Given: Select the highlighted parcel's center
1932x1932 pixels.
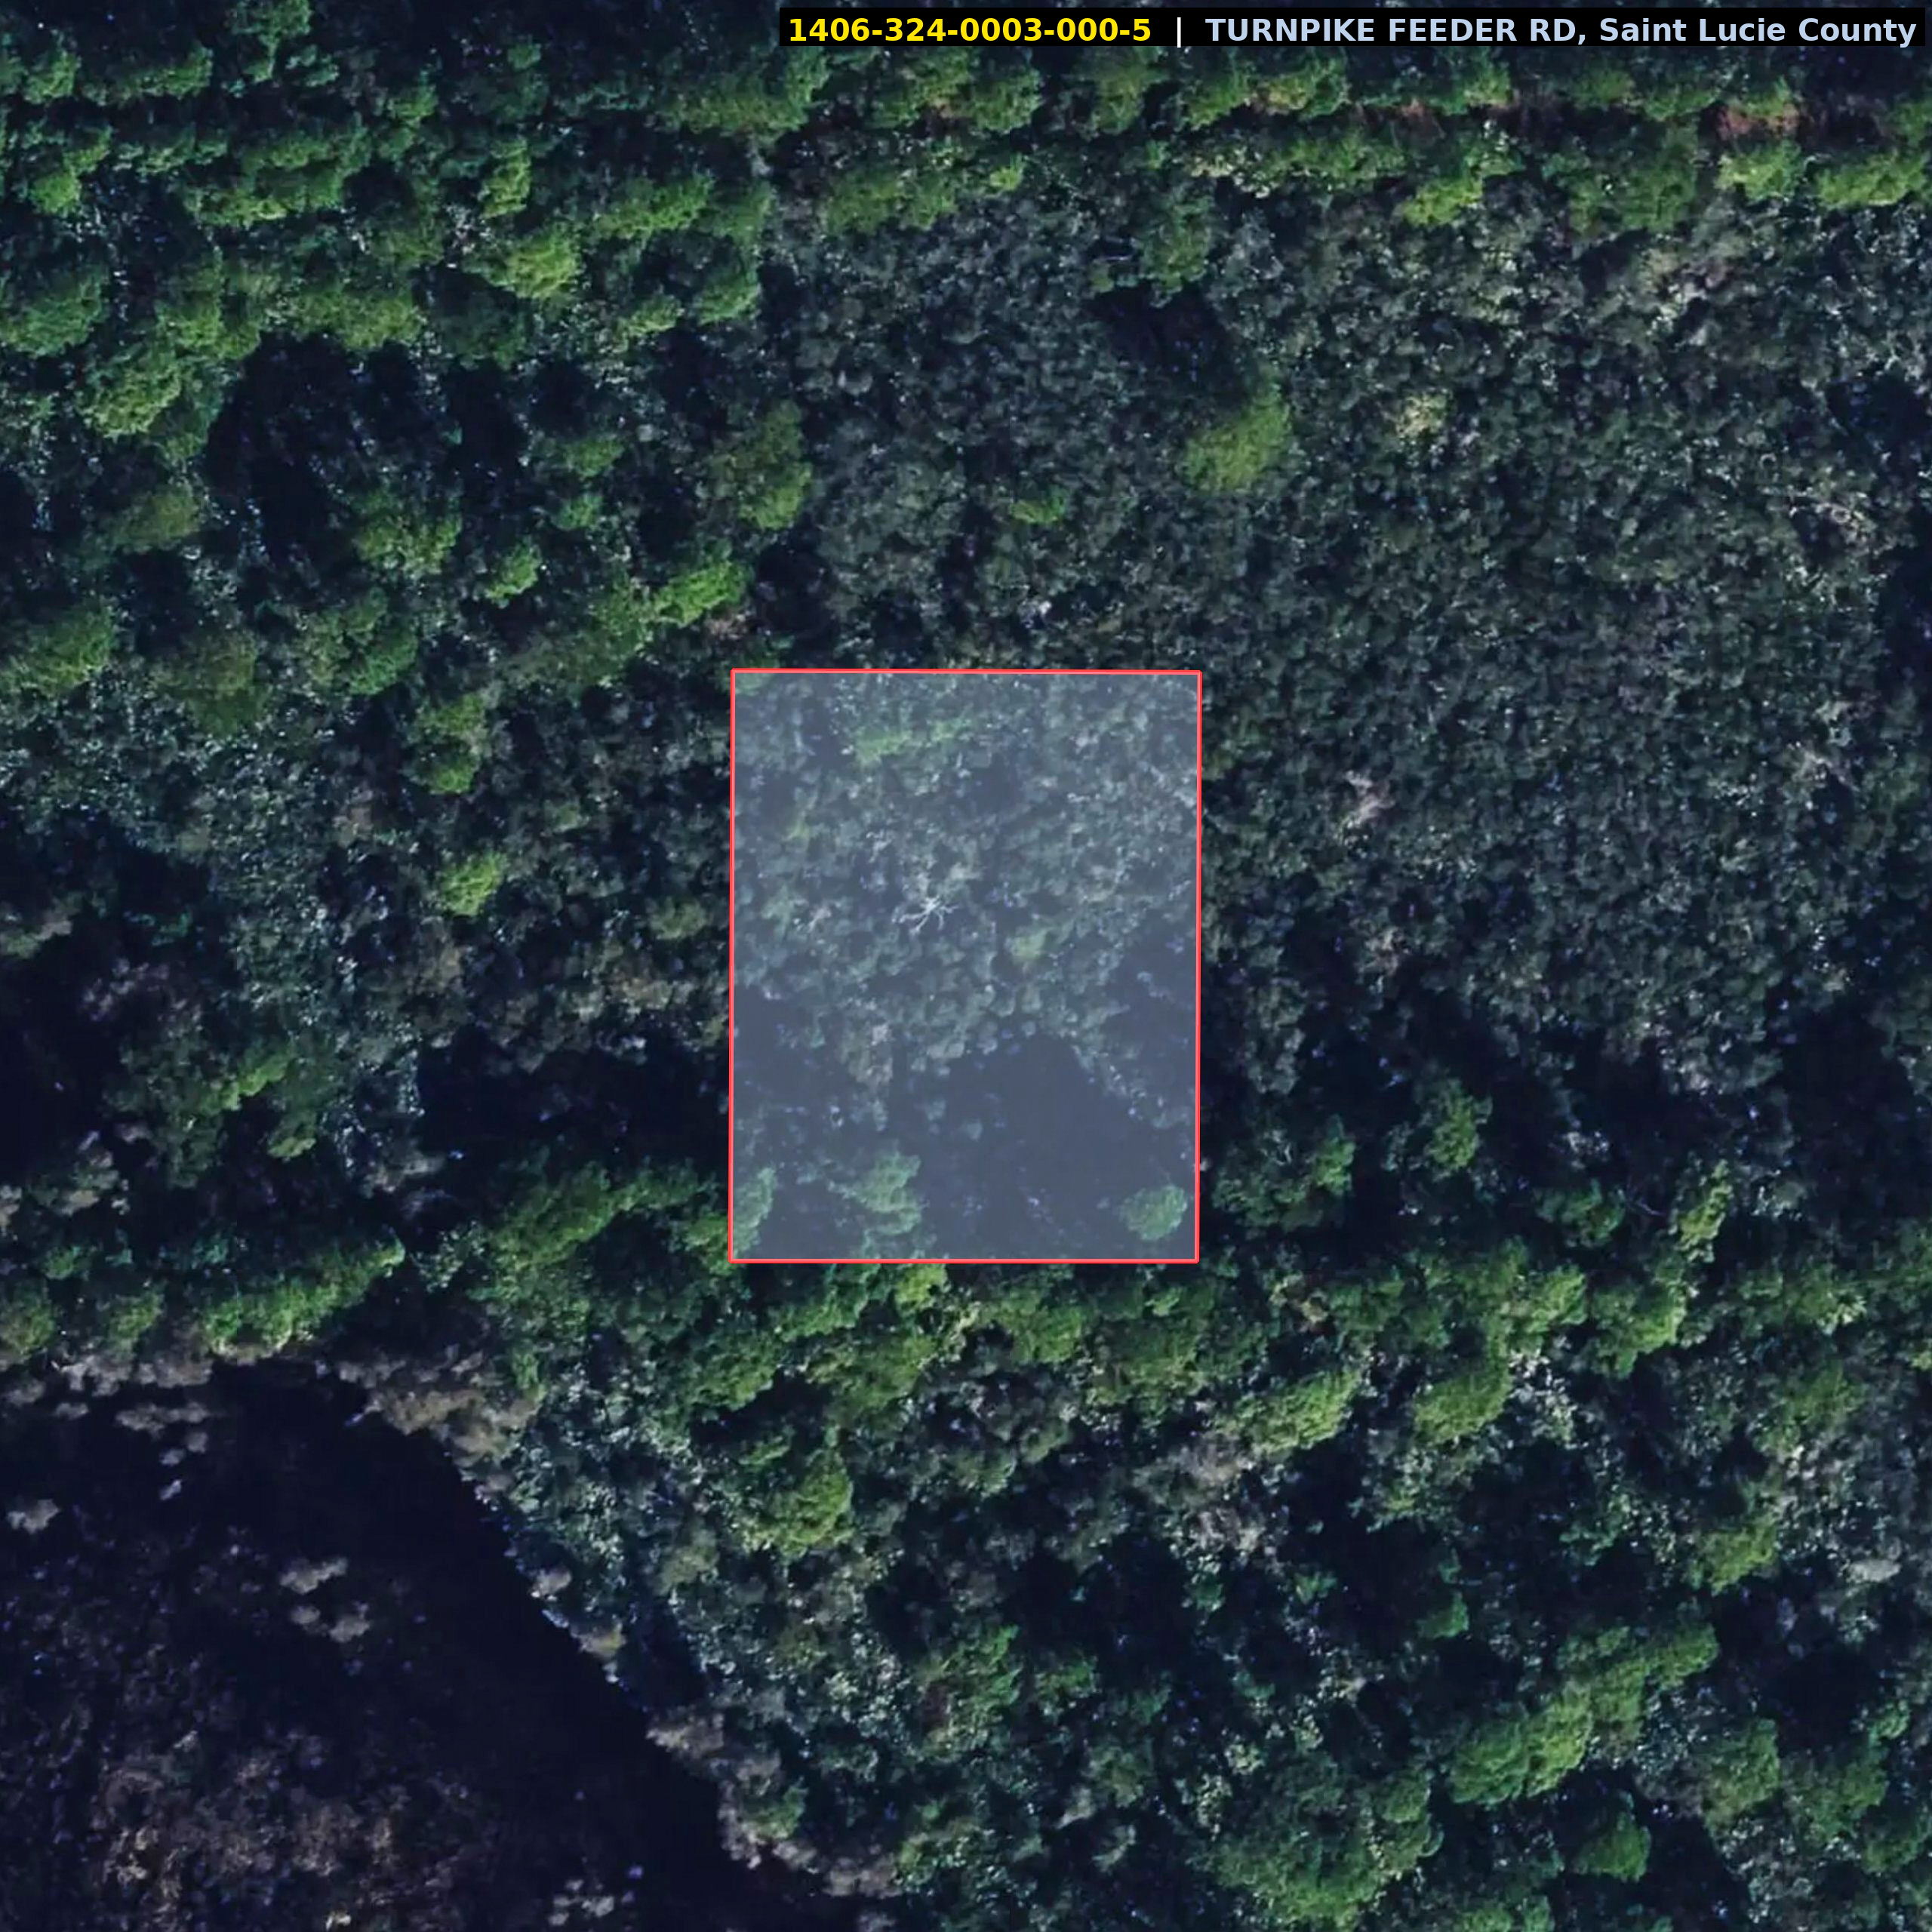Looking at the screenshot, I should coord(965,966).
